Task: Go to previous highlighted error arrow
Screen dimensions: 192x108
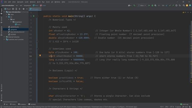Action: tap(188, 12)
